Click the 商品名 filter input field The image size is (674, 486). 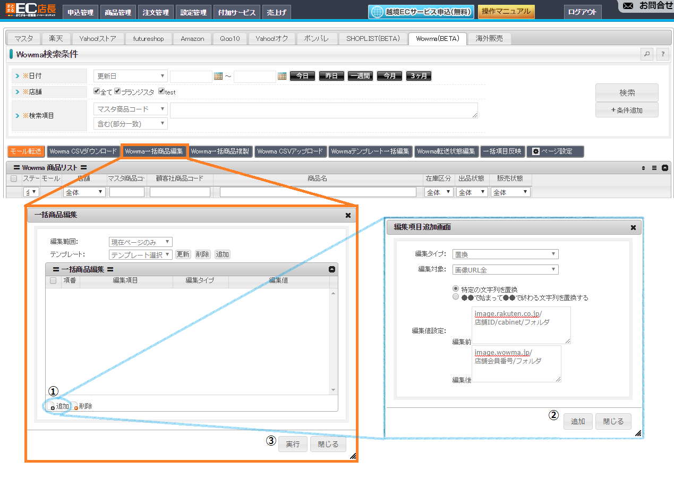pos(318,192)
